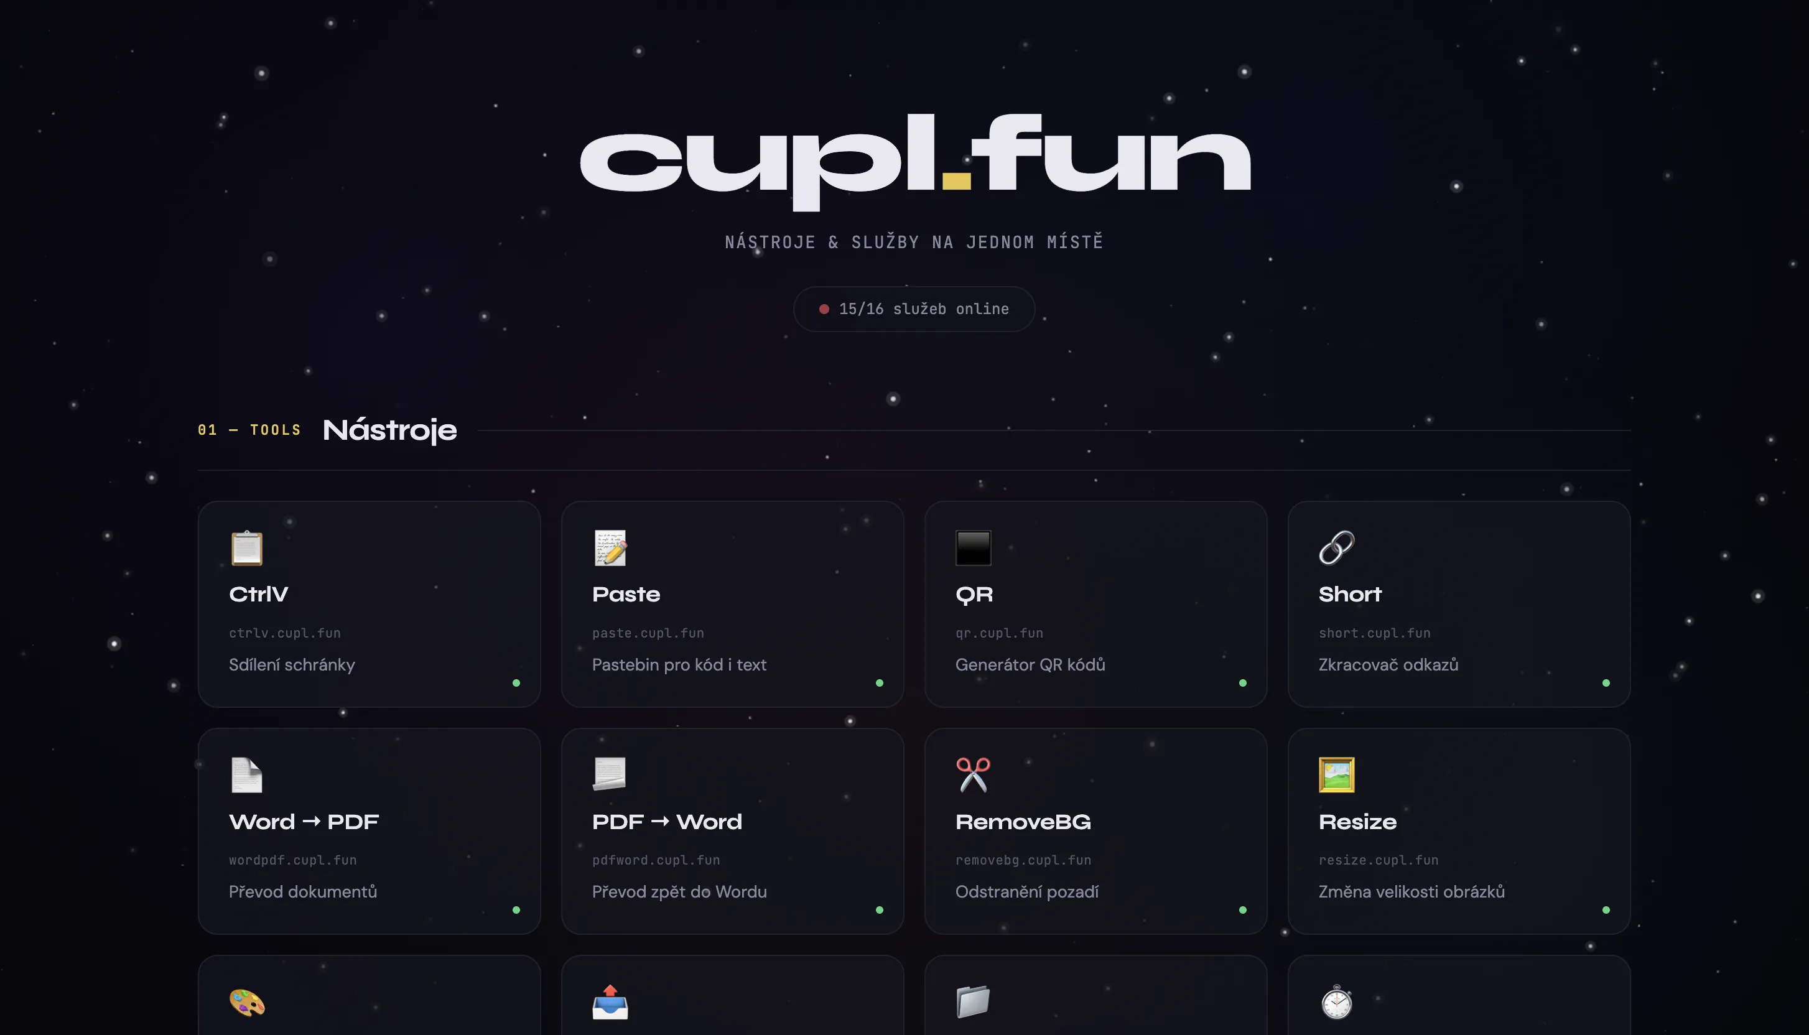Click the stopwatch icon in the bottom row
This screenshot has width=1809, height=1035.
1337,1004
